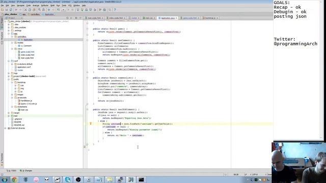Screen dimensions: 326x183
Task: Click the Project Structure toolbar icon
Action: (104, 10)
